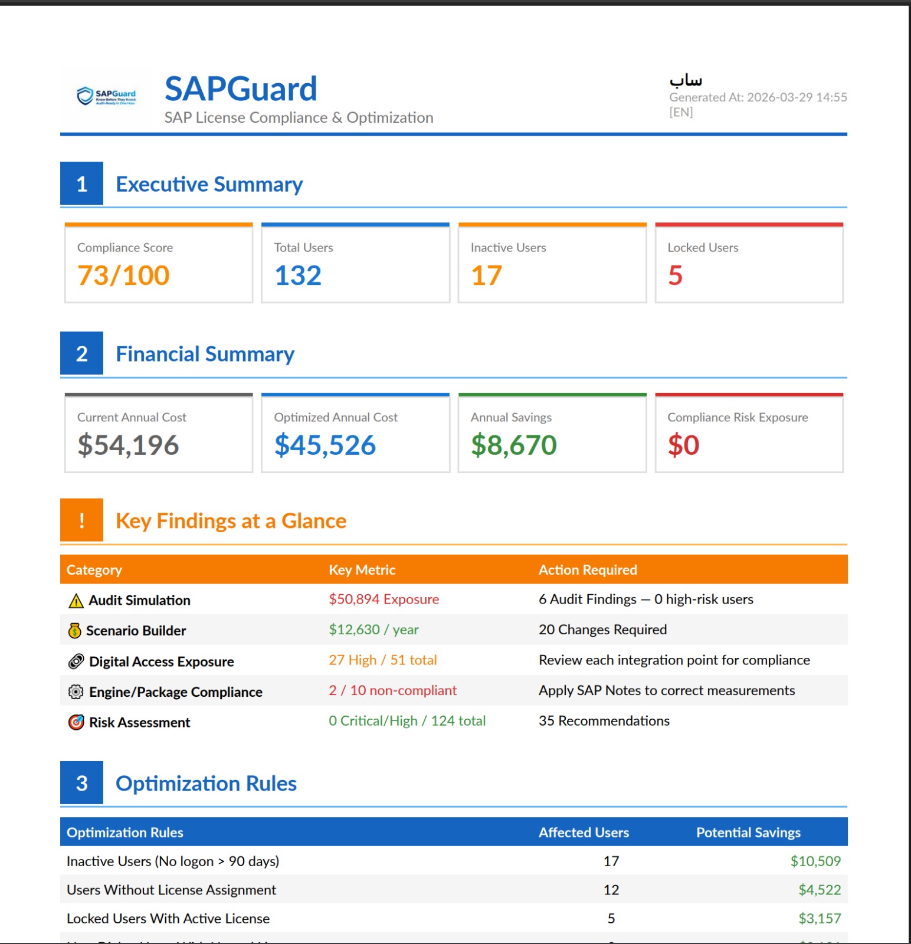Click the '0 Critical/High / 124 total' metric
Viewport: 911px width, 944px height.
pyautogui.click(x=408, y=721)
